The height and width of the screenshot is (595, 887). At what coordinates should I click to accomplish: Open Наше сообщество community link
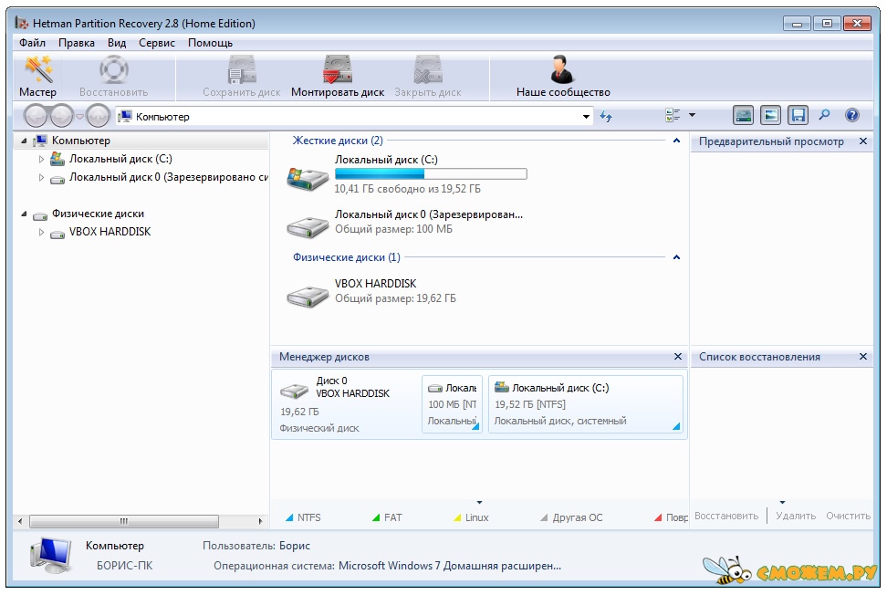coord(563,77)
